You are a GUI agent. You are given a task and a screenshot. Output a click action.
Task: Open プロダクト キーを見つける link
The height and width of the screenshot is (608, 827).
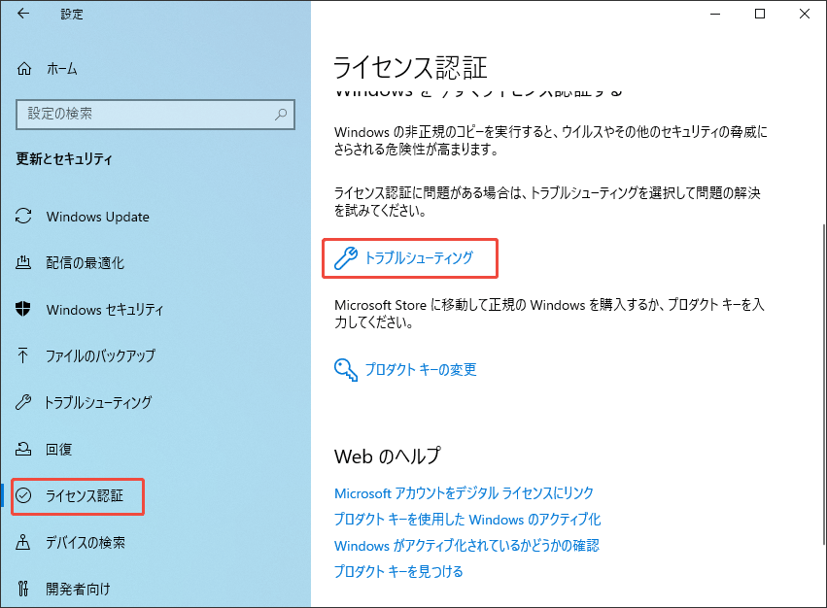398,571
